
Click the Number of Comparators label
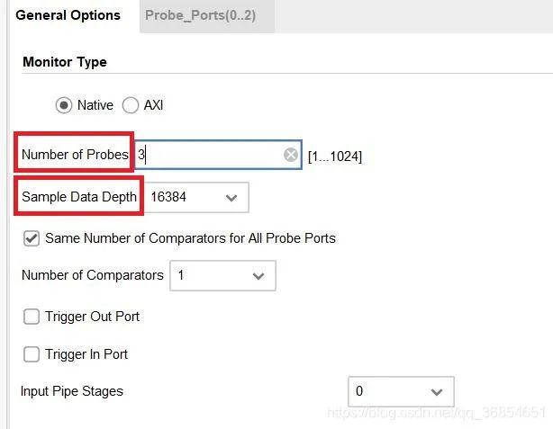pos(93,275)
